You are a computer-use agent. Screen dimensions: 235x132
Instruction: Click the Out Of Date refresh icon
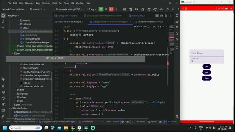148,27
